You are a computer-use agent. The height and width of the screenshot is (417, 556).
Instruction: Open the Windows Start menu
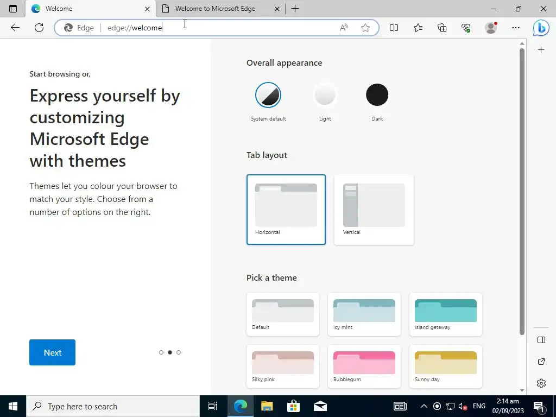point(13,406)
